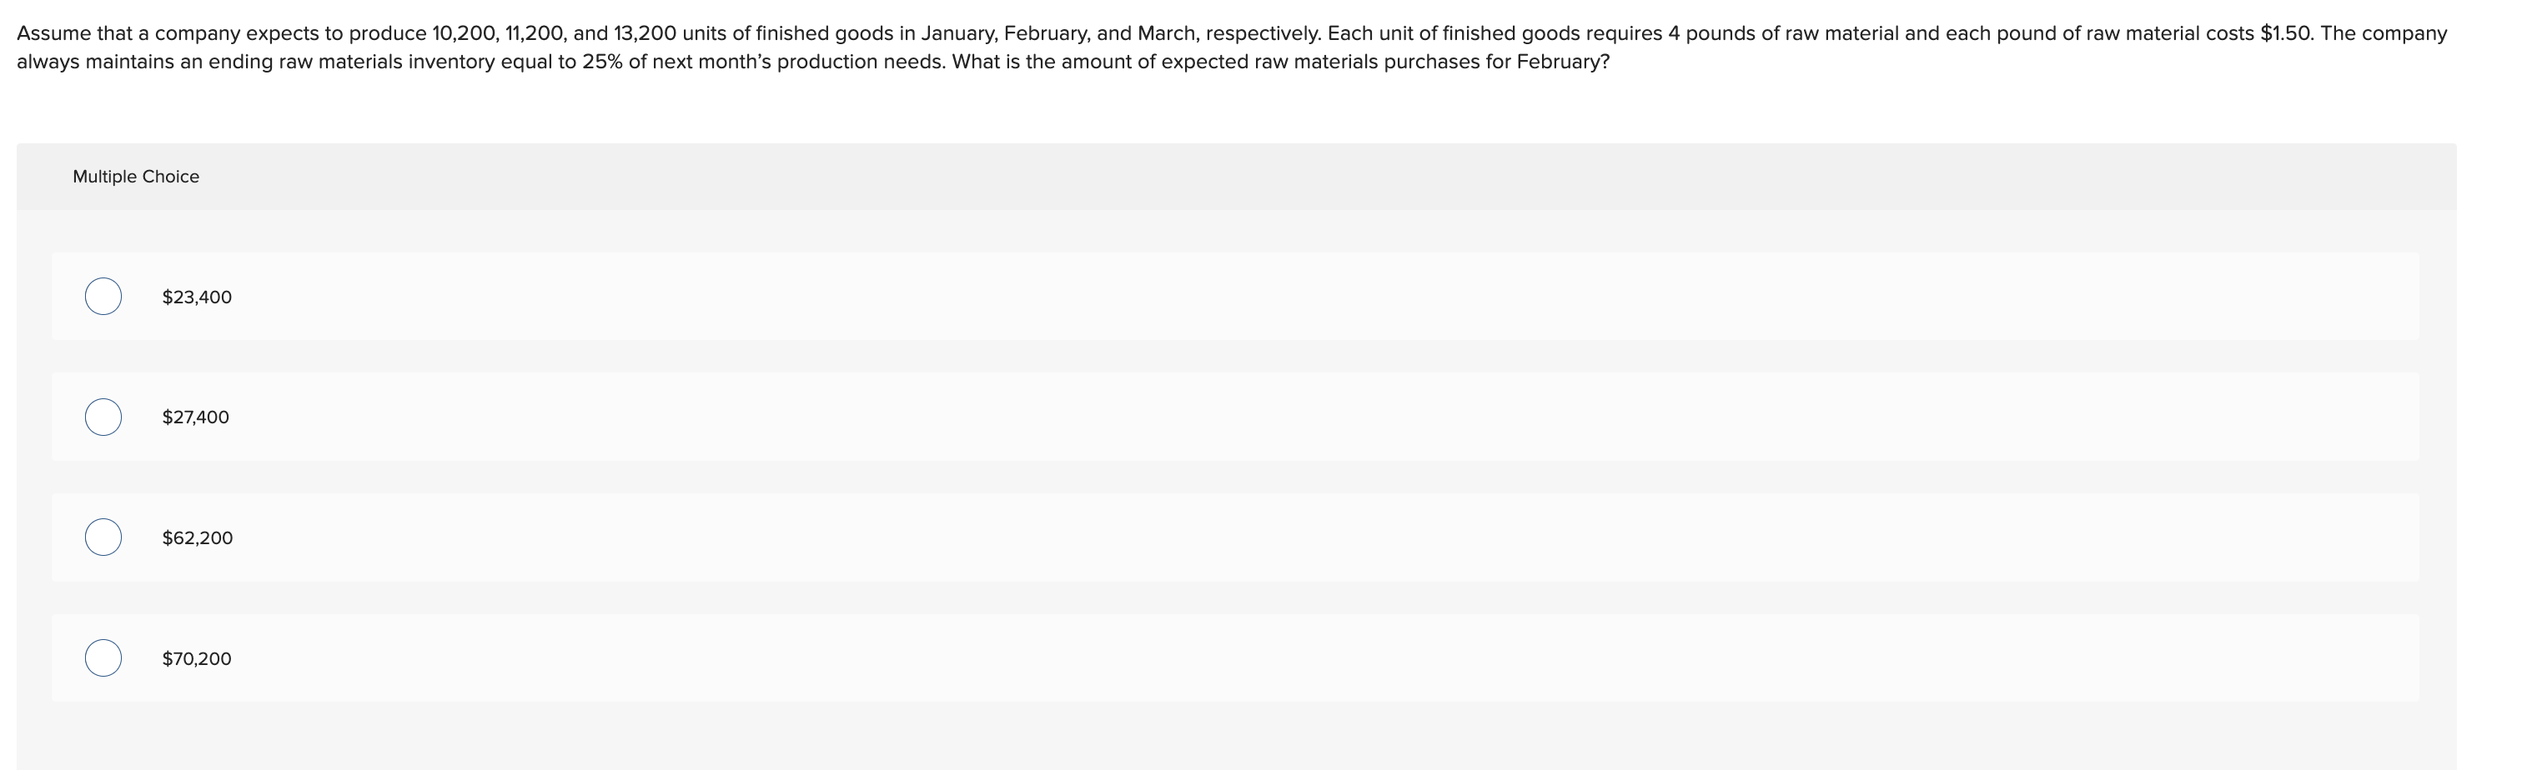Click the word 'March,' in the question
Image resolution: width=2532 pixels, height=770 pixels.
[x=1168, y=33]
